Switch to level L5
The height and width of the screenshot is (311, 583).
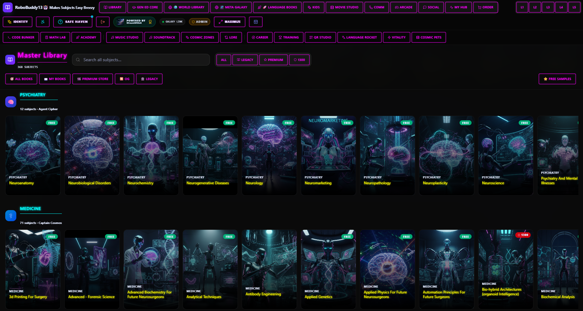(x=574, y=7)
